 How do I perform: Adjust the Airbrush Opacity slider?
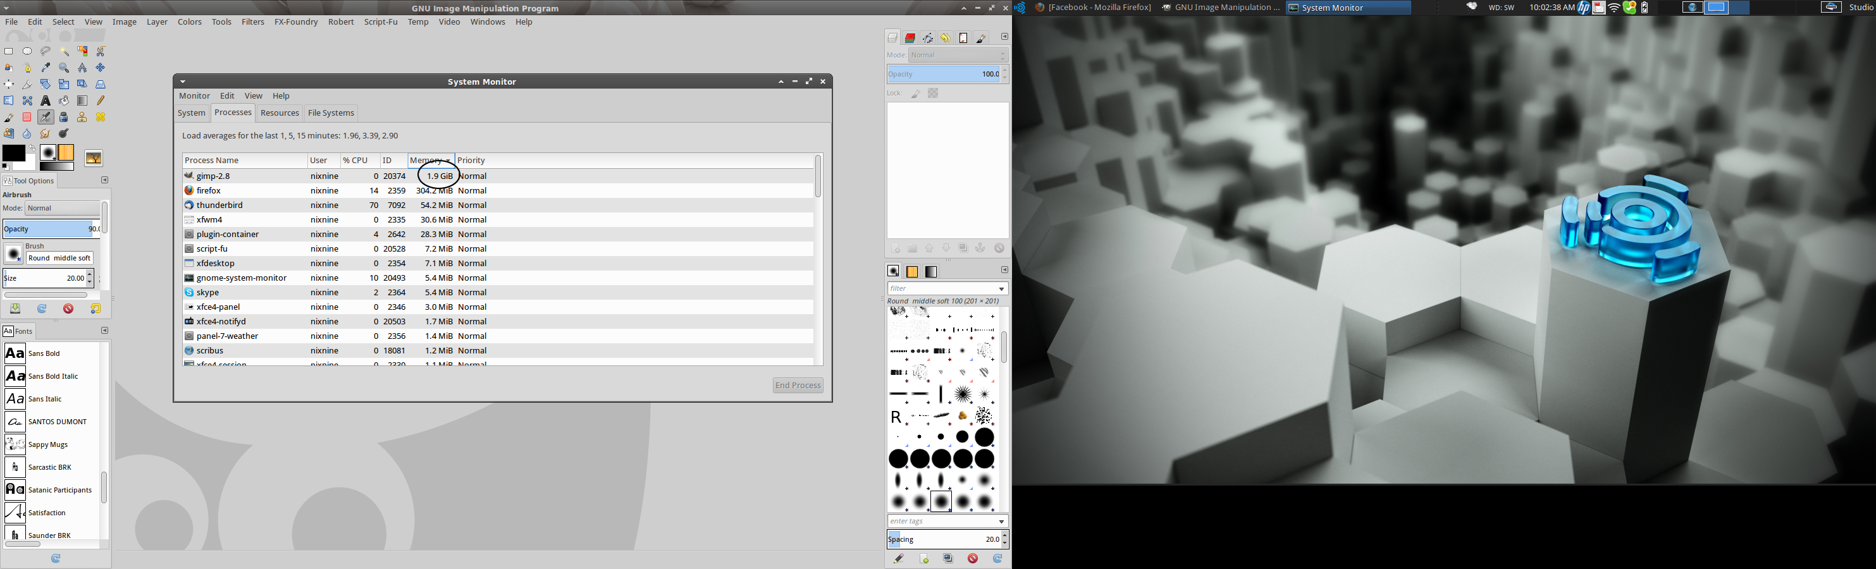coord(51,228)
